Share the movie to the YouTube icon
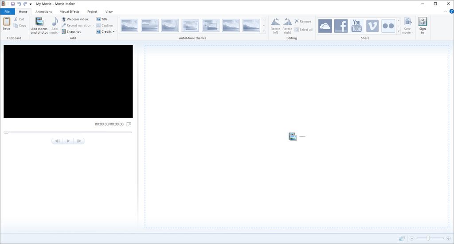Image resolution: width=454 pixels, height=244 pixels. (356, 26)
